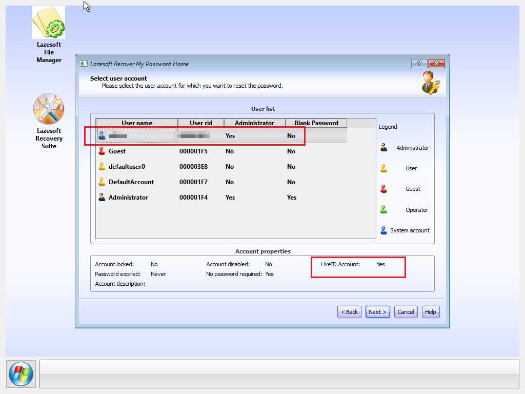Select the defaultuser0 user name
This screenshot has height=394, width=525.
[127, 167]
